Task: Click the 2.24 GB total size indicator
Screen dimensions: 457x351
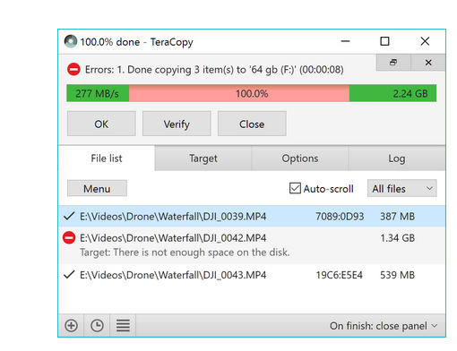Action: 410,94
